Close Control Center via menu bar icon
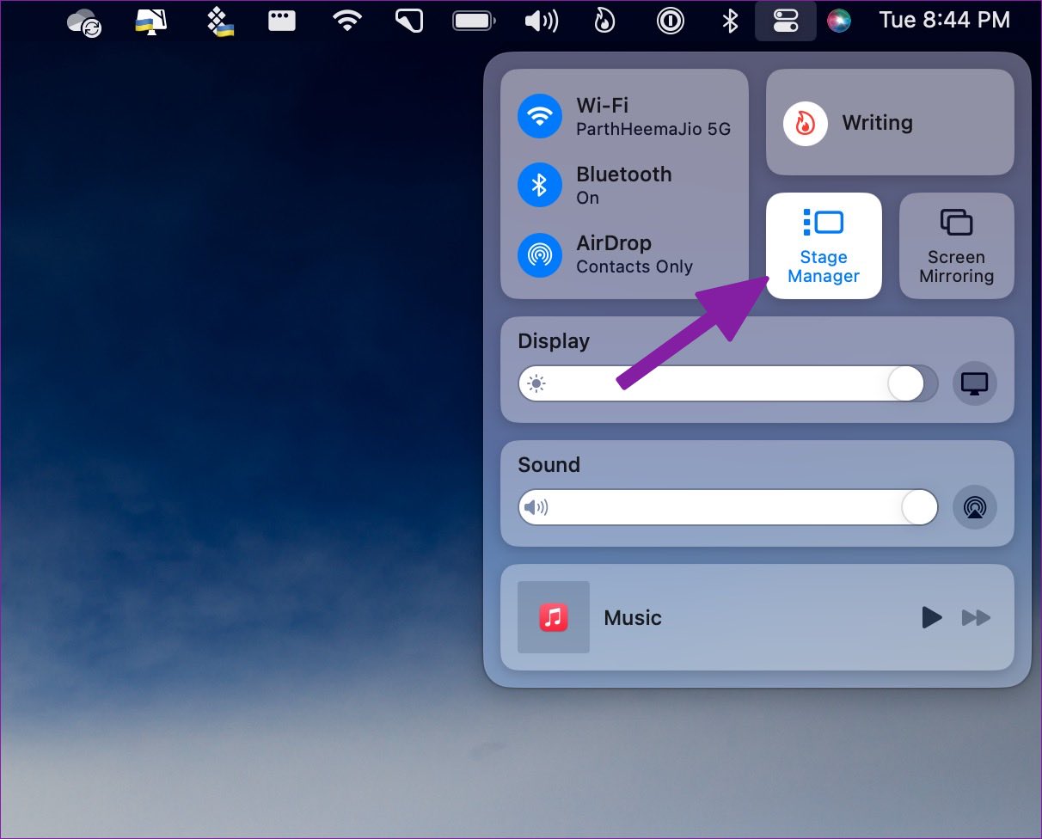1042x839 pixels. pos(786,21)
